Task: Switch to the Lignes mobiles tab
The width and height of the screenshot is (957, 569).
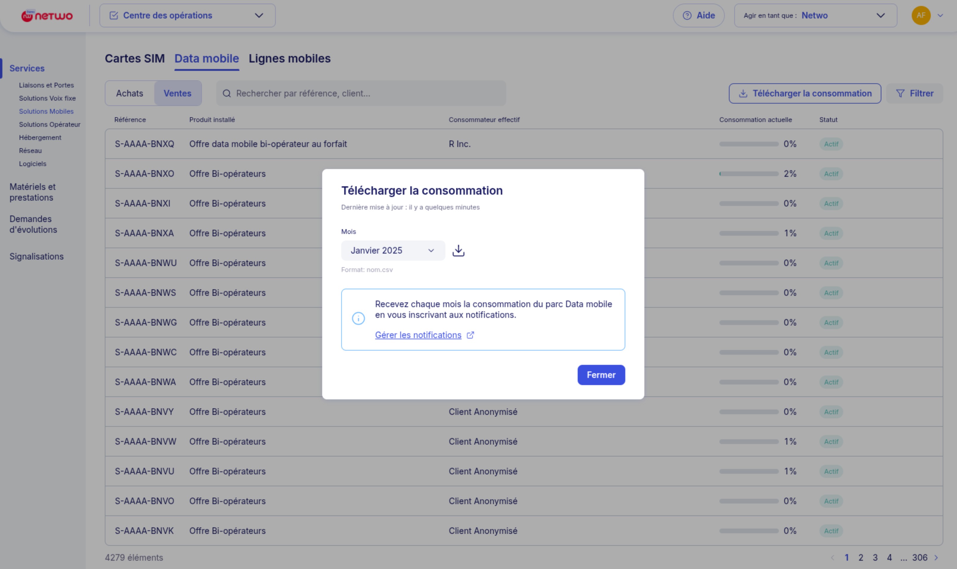Action: click(289, 59)
